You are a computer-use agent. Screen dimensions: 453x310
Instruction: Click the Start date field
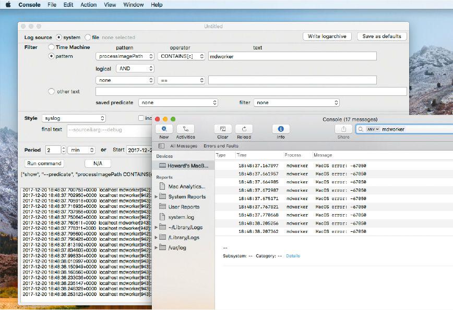coord(139,150)
